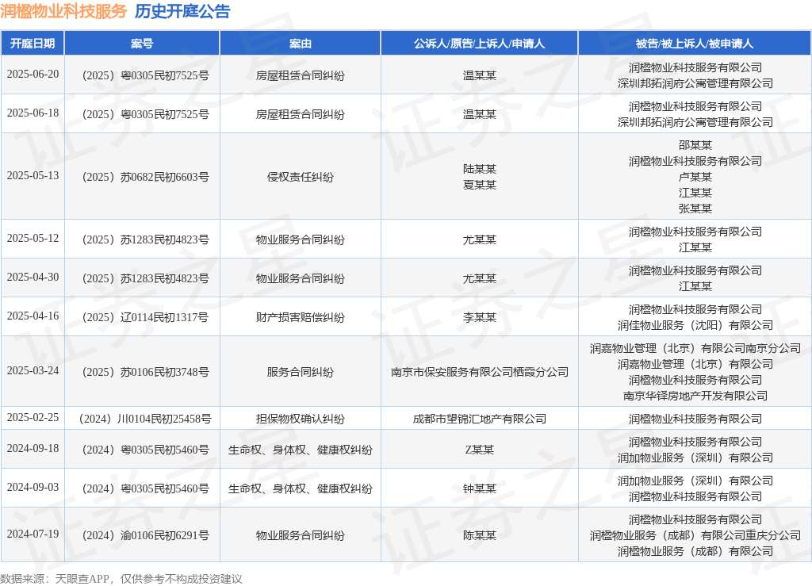
Task: Click 润加物业服务（深圳）有限公司 in the 2024-09-18 row
Action: click(x=695, y=458)
